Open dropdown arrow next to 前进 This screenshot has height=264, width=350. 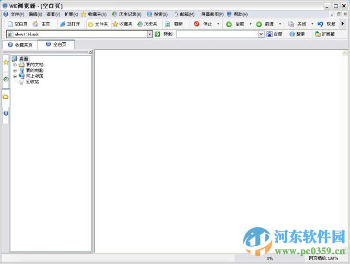pos(280,24)
